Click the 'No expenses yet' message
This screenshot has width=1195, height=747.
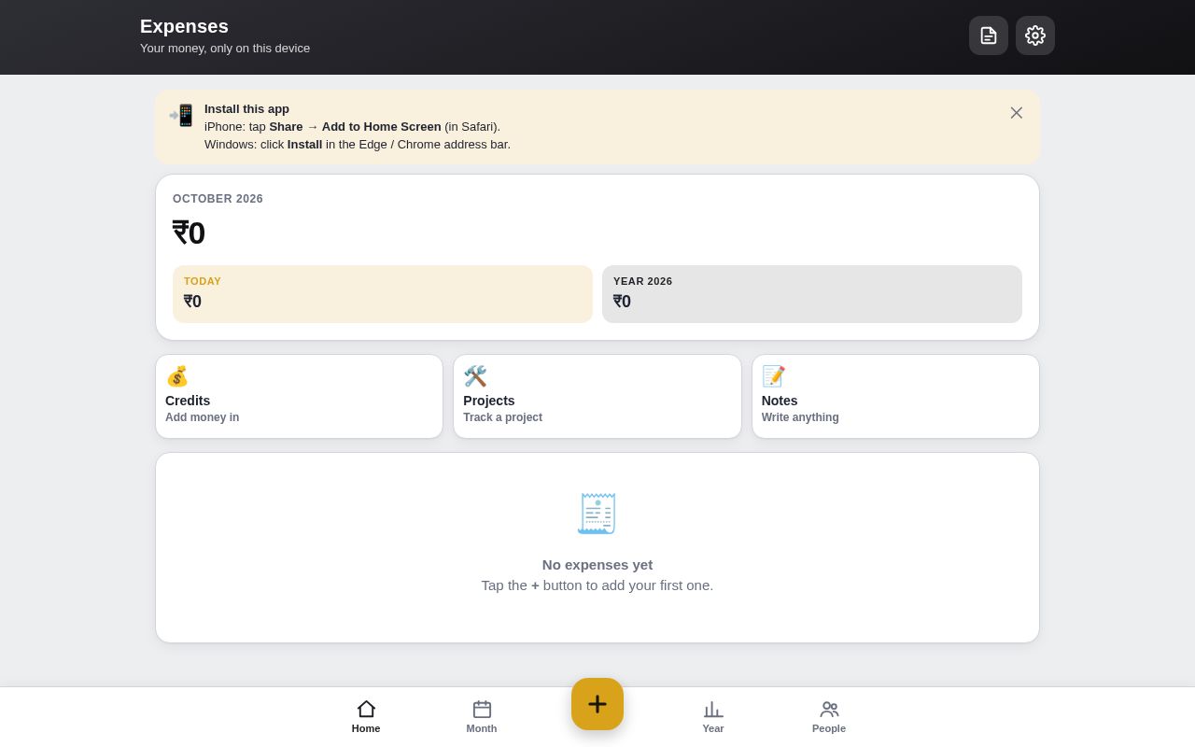tap(597, 565)
